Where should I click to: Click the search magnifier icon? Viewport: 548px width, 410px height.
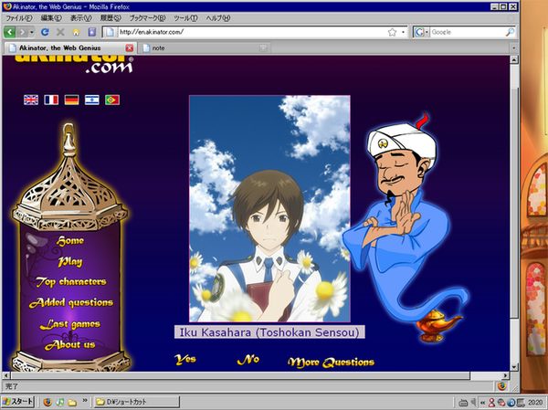(510, 32)
